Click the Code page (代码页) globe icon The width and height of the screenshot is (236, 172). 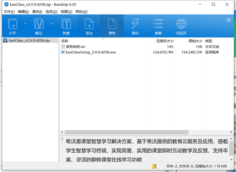(x=181, y=24)
